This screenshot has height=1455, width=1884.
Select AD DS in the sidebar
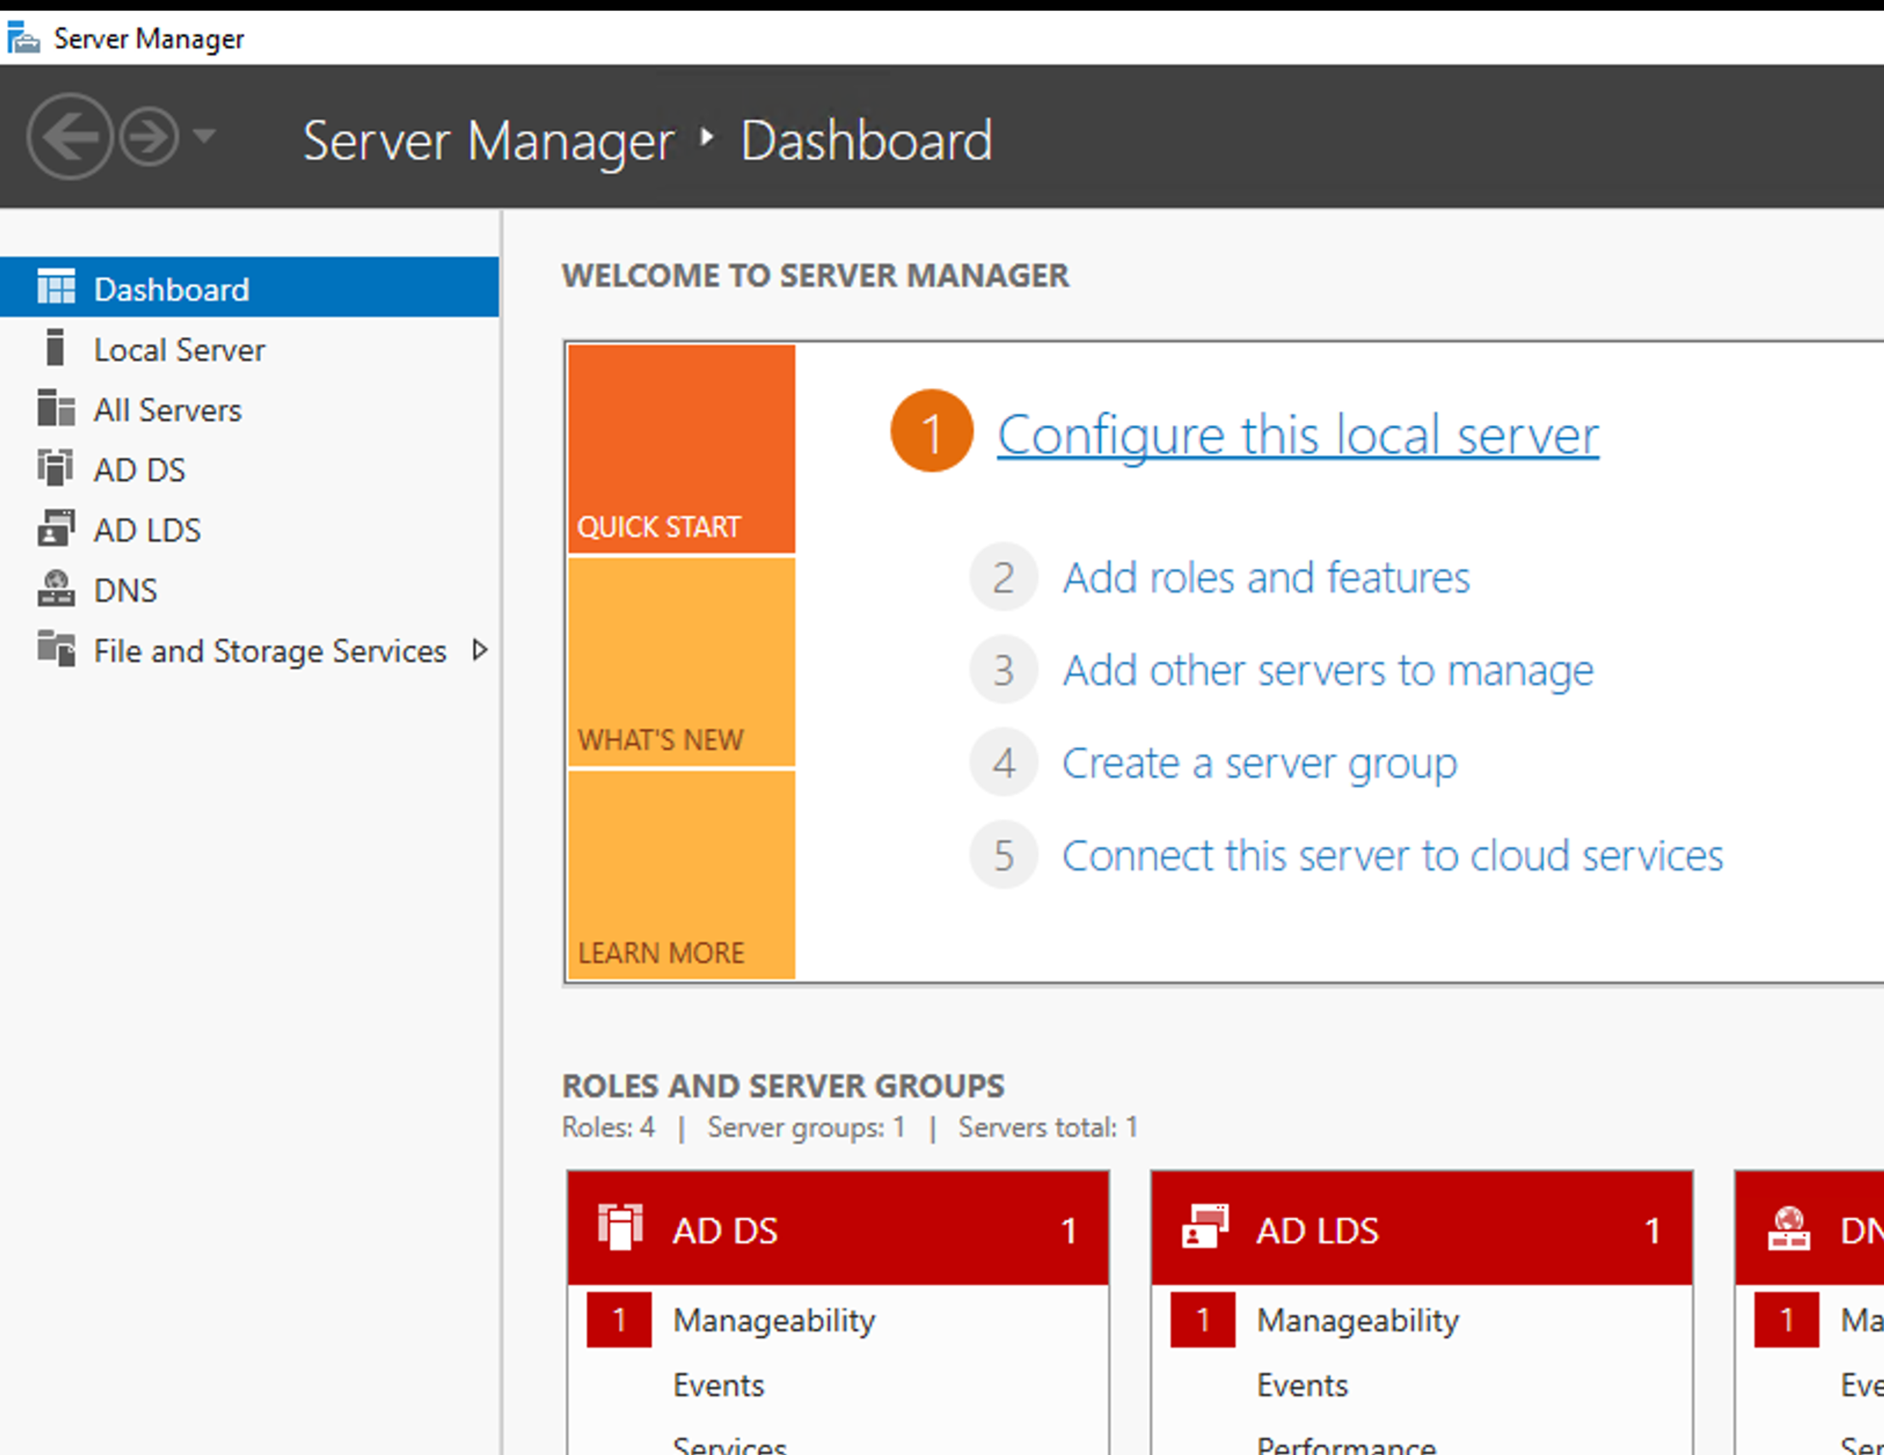coord(139,470)
